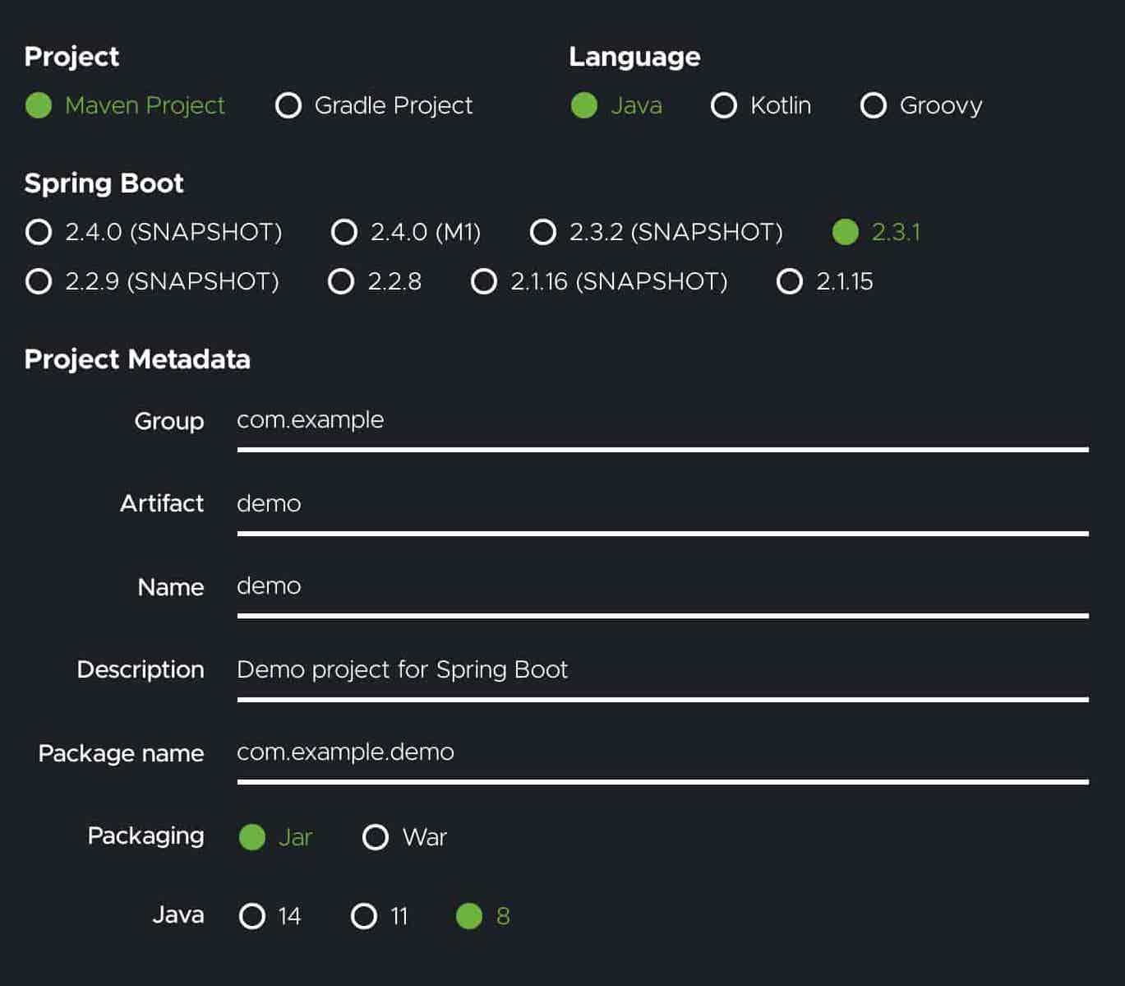Focus the Artifact text field

[x=662, y=504]
